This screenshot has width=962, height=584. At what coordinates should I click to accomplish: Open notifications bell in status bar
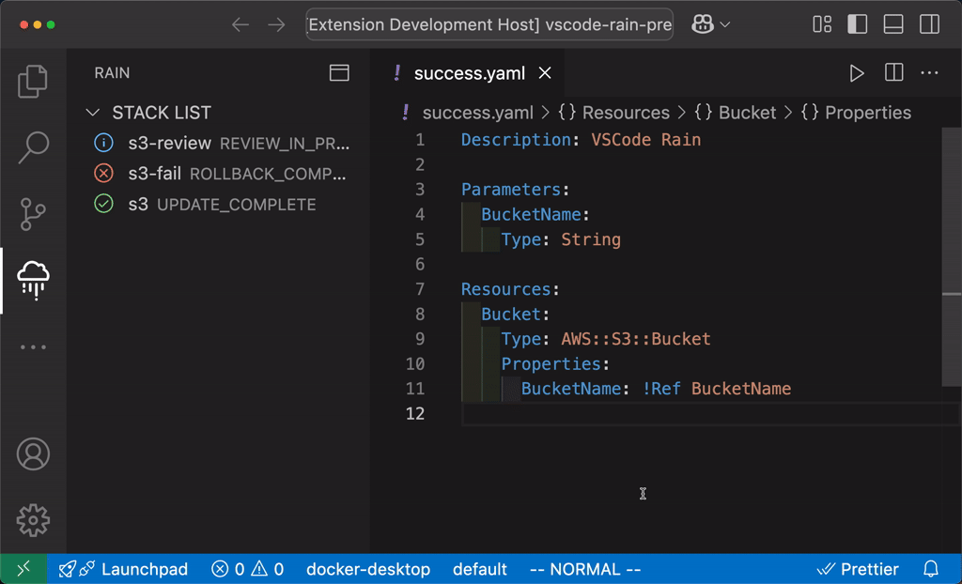(x=931, y=569)
